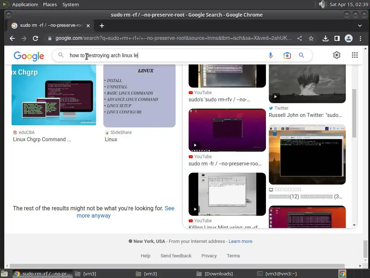Switch to Chrome taskbar entry

pos(43,274)
